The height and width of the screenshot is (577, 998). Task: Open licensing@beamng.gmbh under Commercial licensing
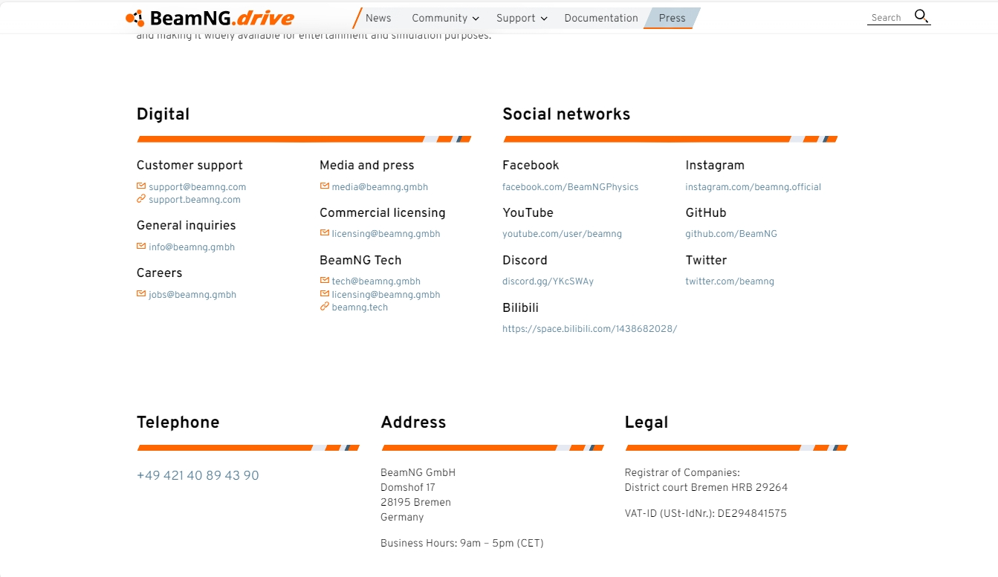coord(386,234)
